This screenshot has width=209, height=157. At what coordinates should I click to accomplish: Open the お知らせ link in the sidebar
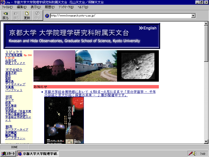pyautogui.click(x=11, y=60)
